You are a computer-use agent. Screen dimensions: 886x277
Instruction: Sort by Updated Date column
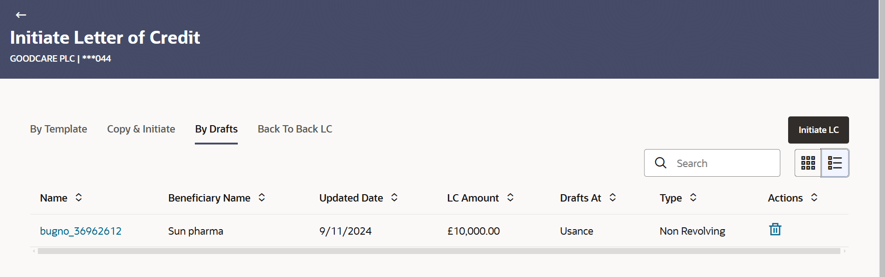(x=394, y=197)
